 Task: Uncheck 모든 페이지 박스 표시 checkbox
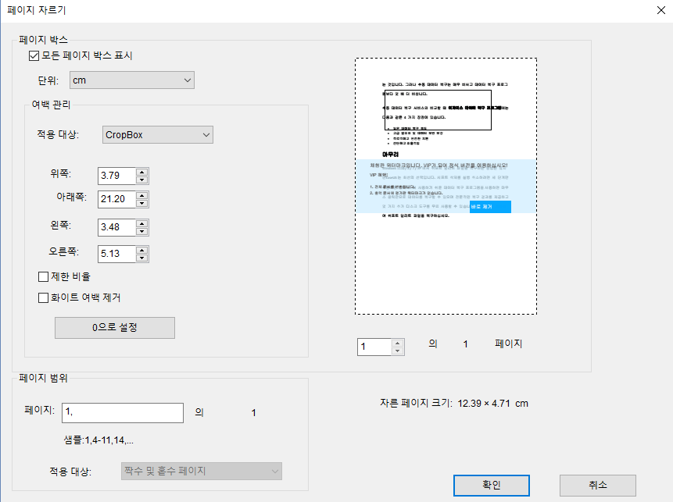[x=34, y=55]
